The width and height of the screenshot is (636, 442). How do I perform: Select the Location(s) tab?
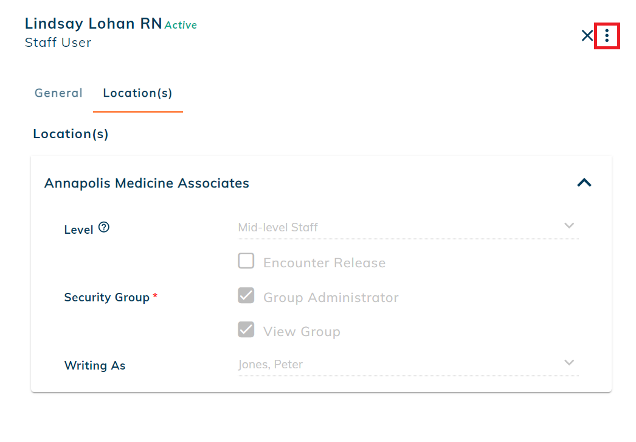pos(137,93)
